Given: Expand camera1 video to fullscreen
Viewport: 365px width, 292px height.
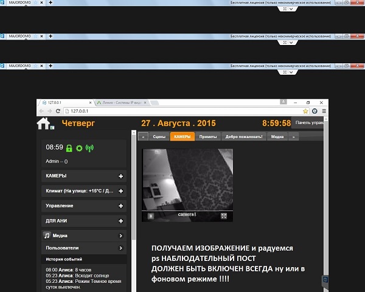Looking at the screenshot, I should (x=224, y=215).
